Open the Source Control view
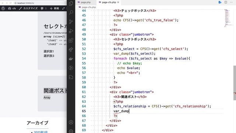Viewport: 236px width, 133px height. [x=71, y=21]
